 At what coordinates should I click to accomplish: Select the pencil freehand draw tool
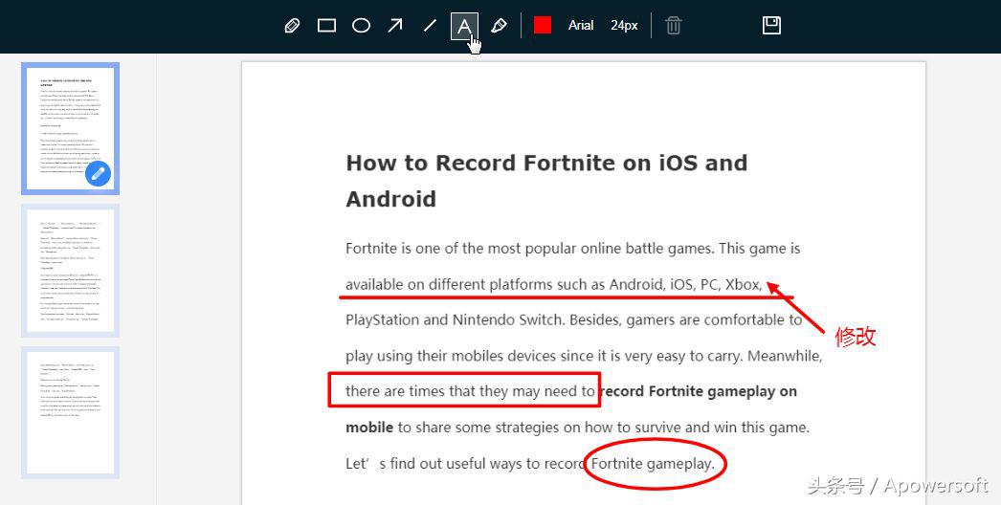coord(292,26)
